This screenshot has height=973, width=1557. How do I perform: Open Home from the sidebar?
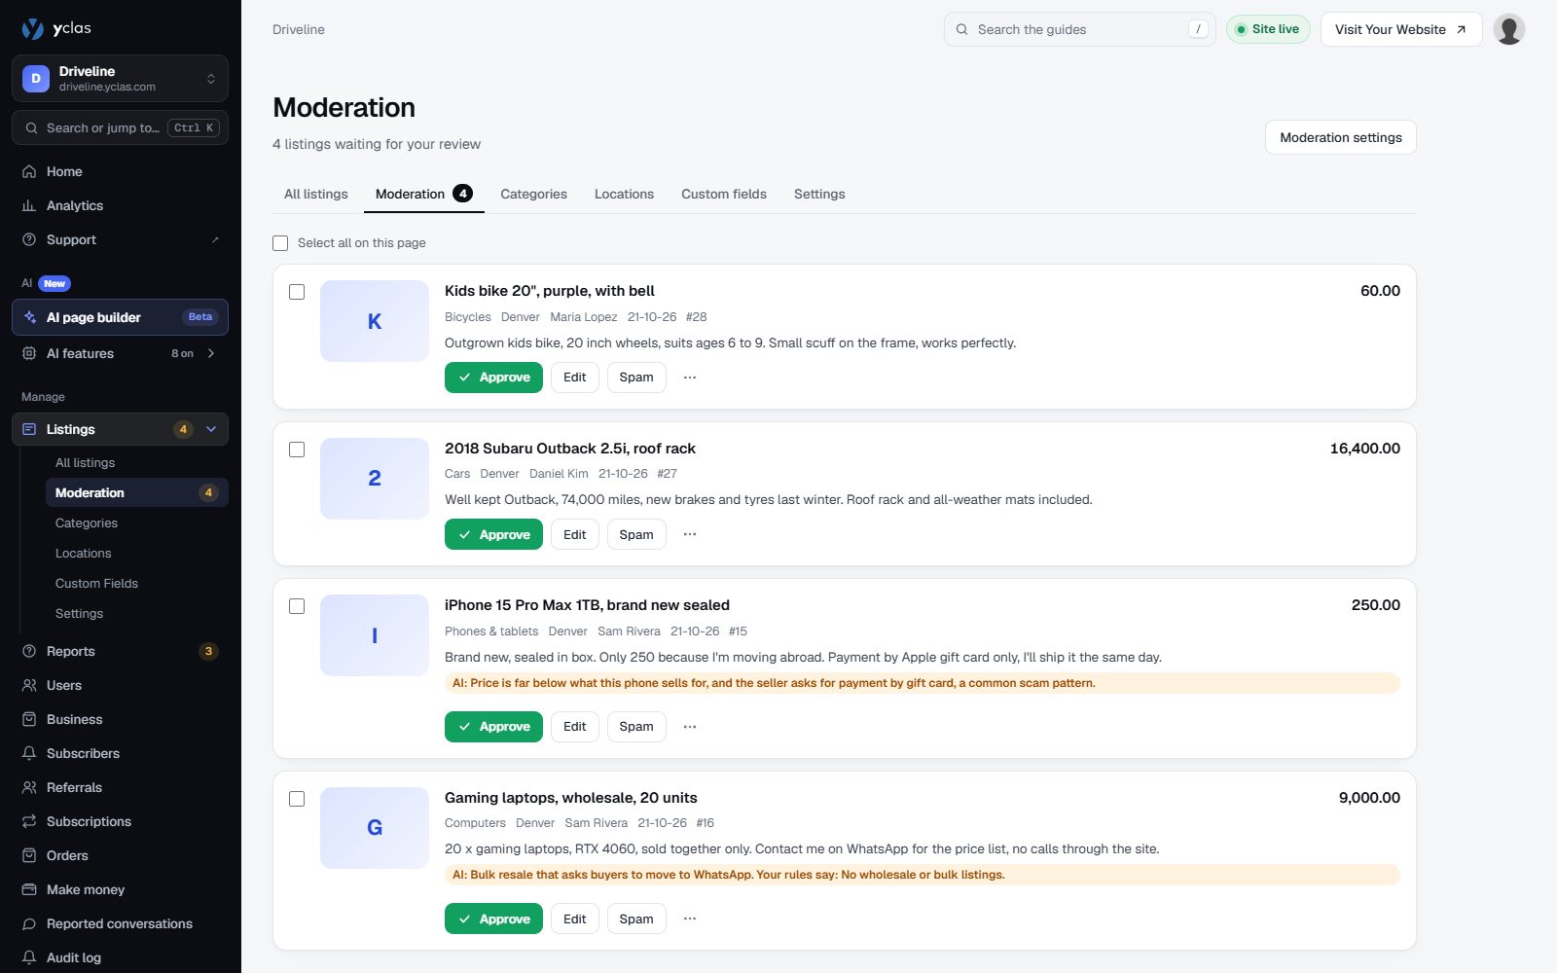click(120, 171)
